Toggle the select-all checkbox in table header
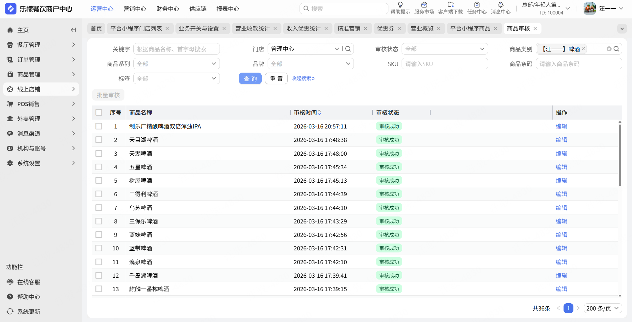Image resolution: width=632 pixels, height=322 pixels. coord(99,112)
